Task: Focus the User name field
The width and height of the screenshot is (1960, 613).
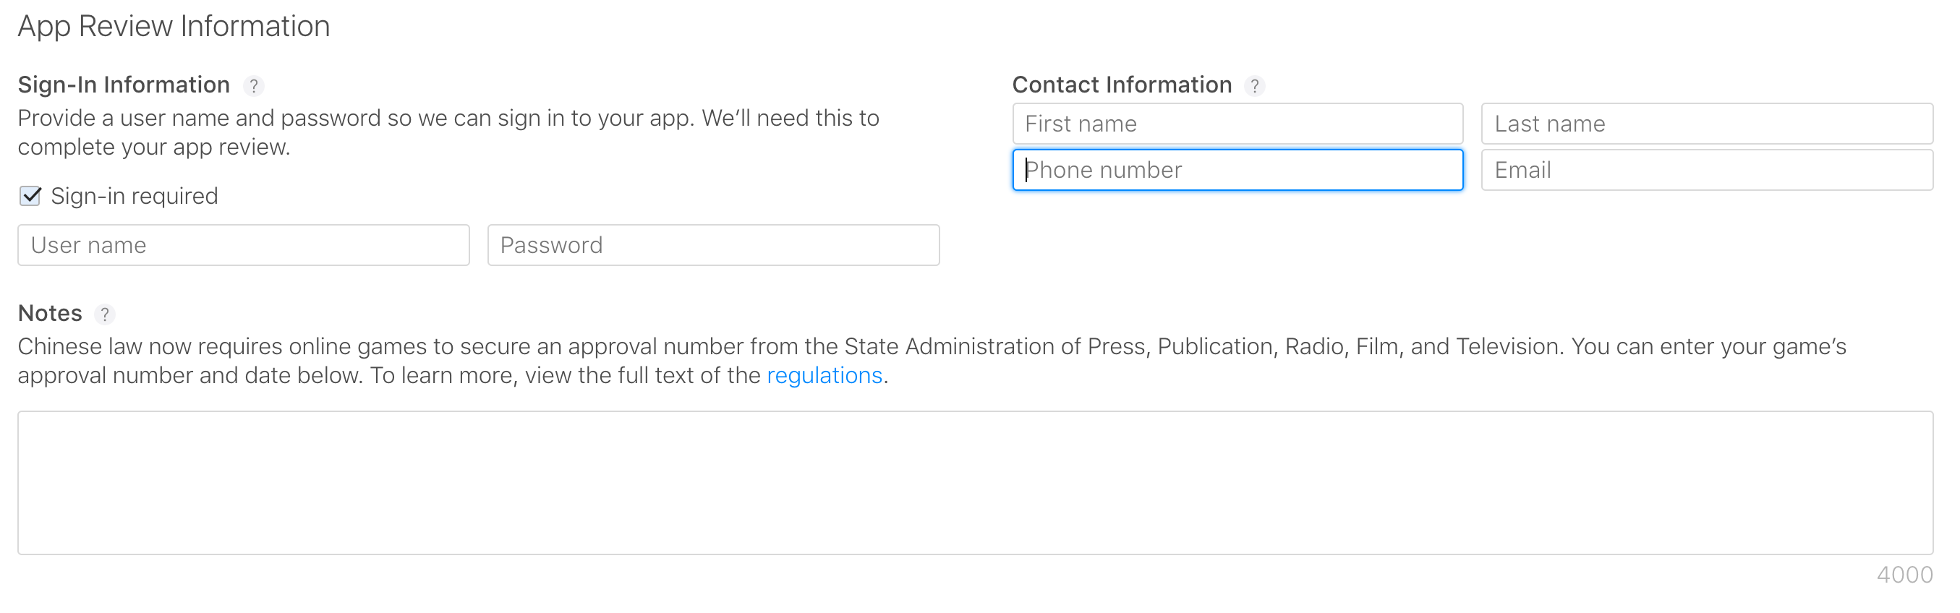Action: click(x=244, y=245)
